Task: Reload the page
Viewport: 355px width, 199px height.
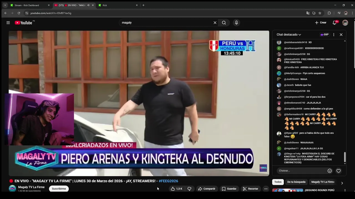Action: 19,13
